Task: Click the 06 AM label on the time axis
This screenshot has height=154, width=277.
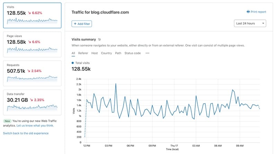Action: (x=218, y=146)
